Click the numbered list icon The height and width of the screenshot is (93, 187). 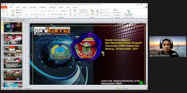coord(57,11)
